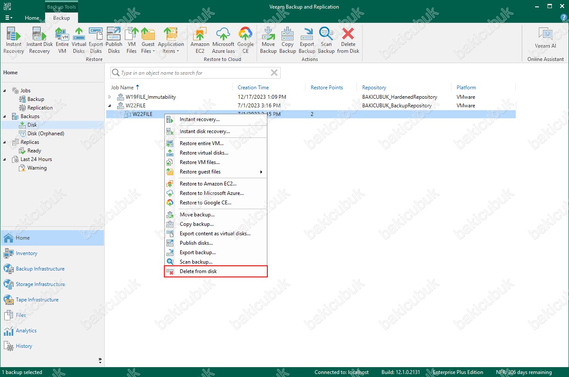Switch to the Home ribbon tab
This screenshot has height=377, width=569.
32,18
